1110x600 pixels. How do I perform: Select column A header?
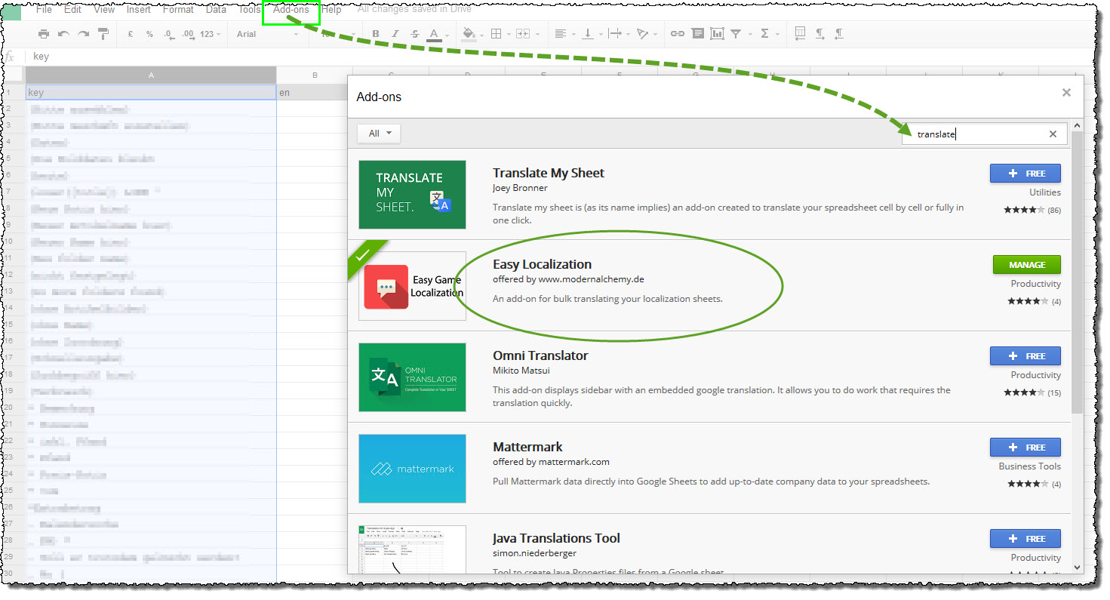151,75
